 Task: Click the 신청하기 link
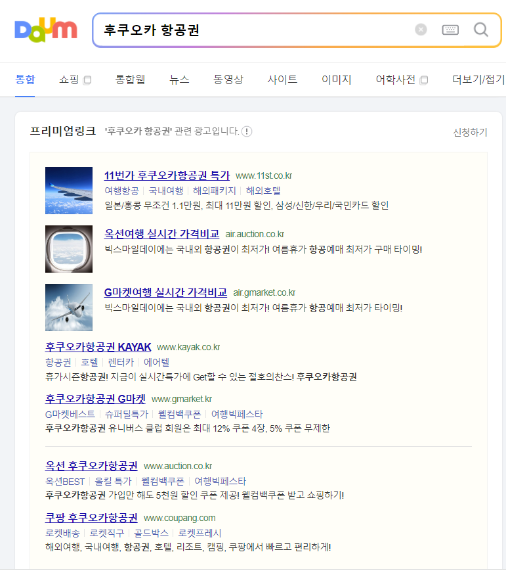coord(470,132)
